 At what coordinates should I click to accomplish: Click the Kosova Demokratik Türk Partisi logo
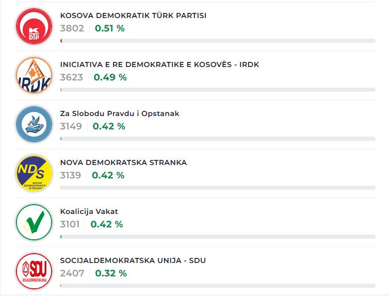(34, 26)
